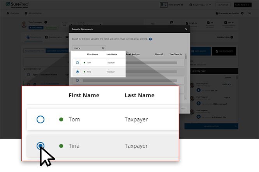Click the chevron on View Full History
This screenshot has width=259, height=172.
[x=236, y=126]
